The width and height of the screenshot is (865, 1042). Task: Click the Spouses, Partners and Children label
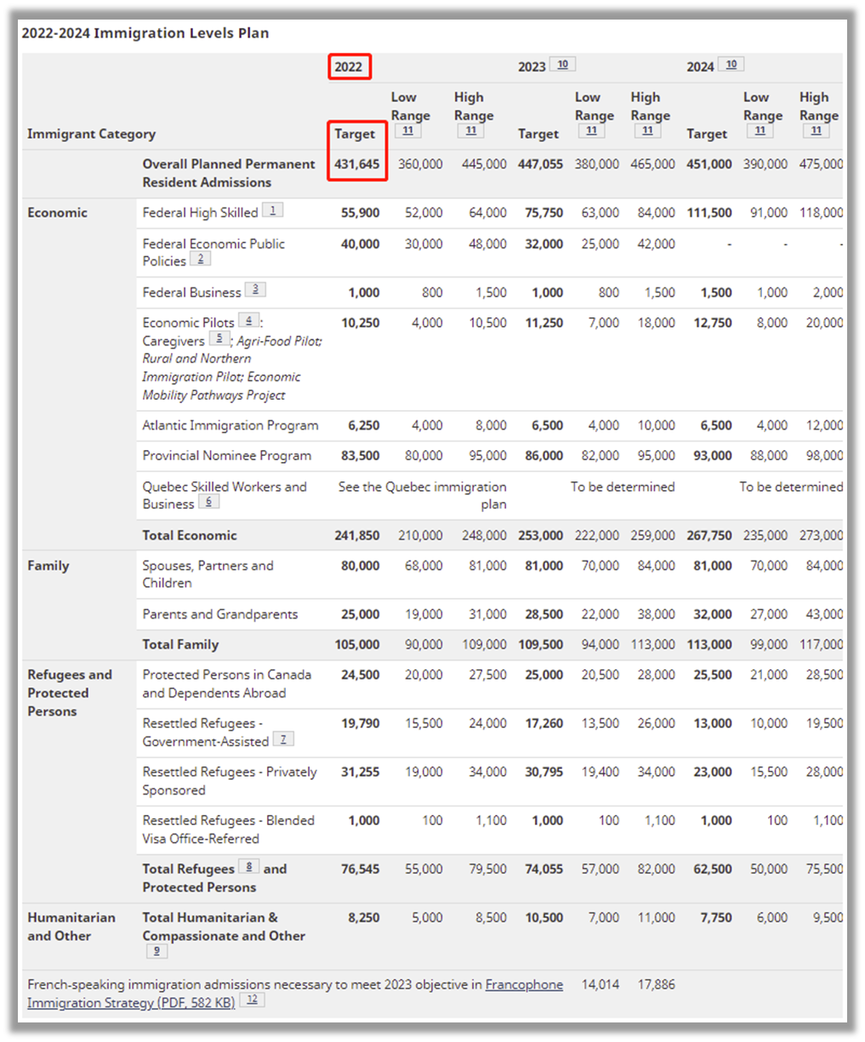point(208,574)
